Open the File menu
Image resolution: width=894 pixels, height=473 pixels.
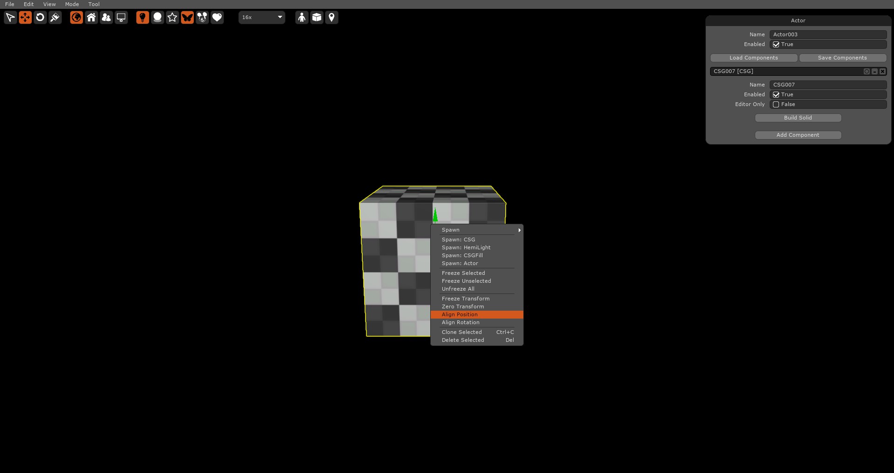pyautogui.click(x=10, y=4)
